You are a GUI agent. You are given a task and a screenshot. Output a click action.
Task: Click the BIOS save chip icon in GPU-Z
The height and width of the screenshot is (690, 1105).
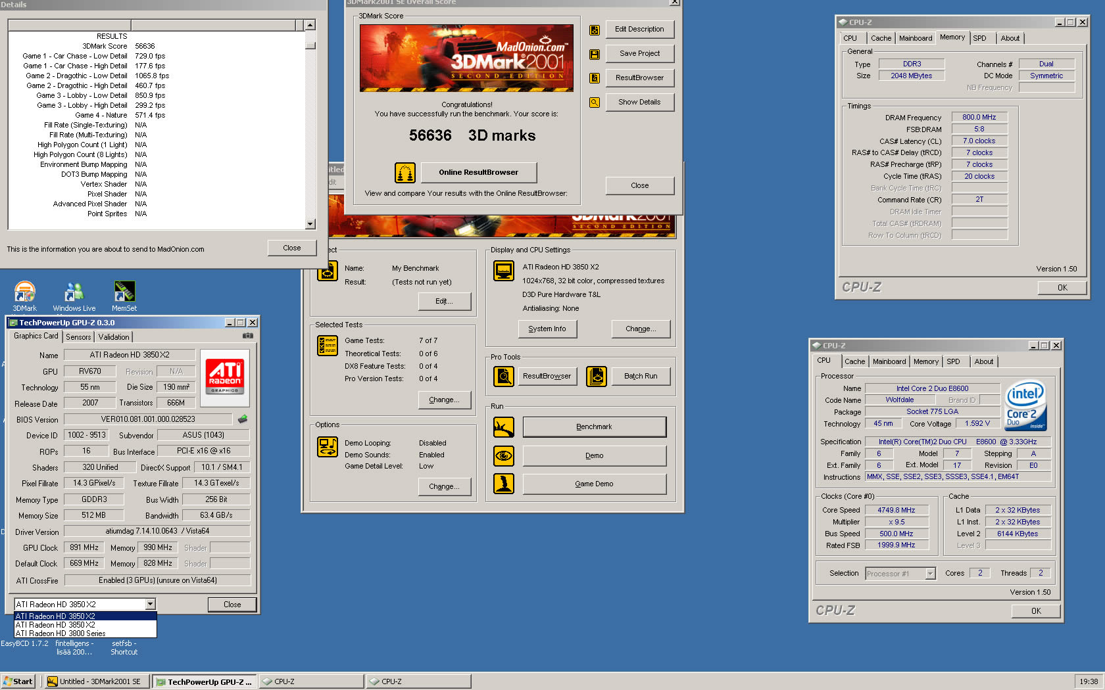[x=243, y=419]
